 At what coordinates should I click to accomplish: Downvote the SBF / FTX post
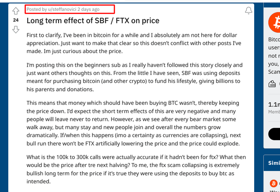click(x=16, y=29)
